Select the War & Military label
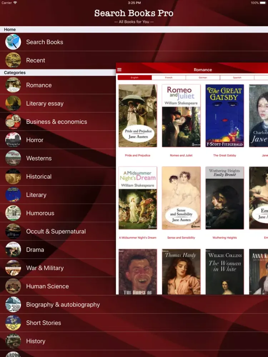 [45, 268]
